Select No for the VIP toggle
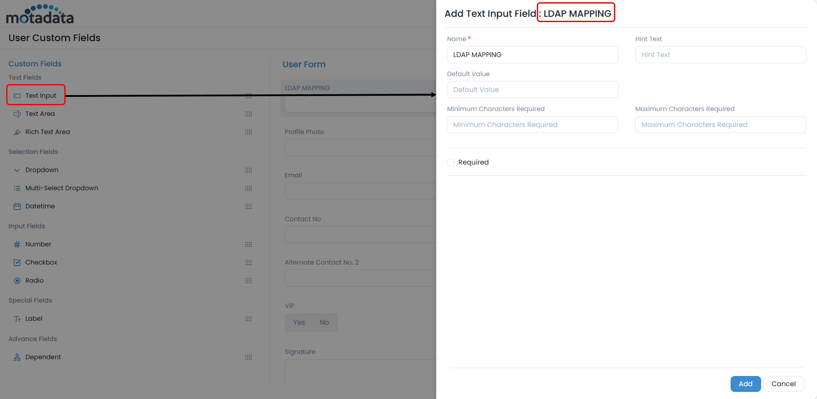This screenshot has height=399, width=817. [x=324, y=322]
